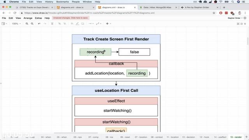Viewport: 249px width, 140px height.
Task: Switch to Tracks on Expo browser tab
Action: click(x=35, y=7)
